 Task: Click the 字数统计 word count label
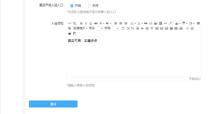coord(195,79)
